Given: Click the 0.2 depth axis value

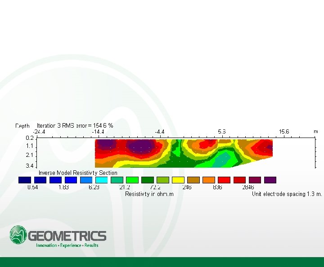Looking at the screenshot, I should (x=30, y=138).
